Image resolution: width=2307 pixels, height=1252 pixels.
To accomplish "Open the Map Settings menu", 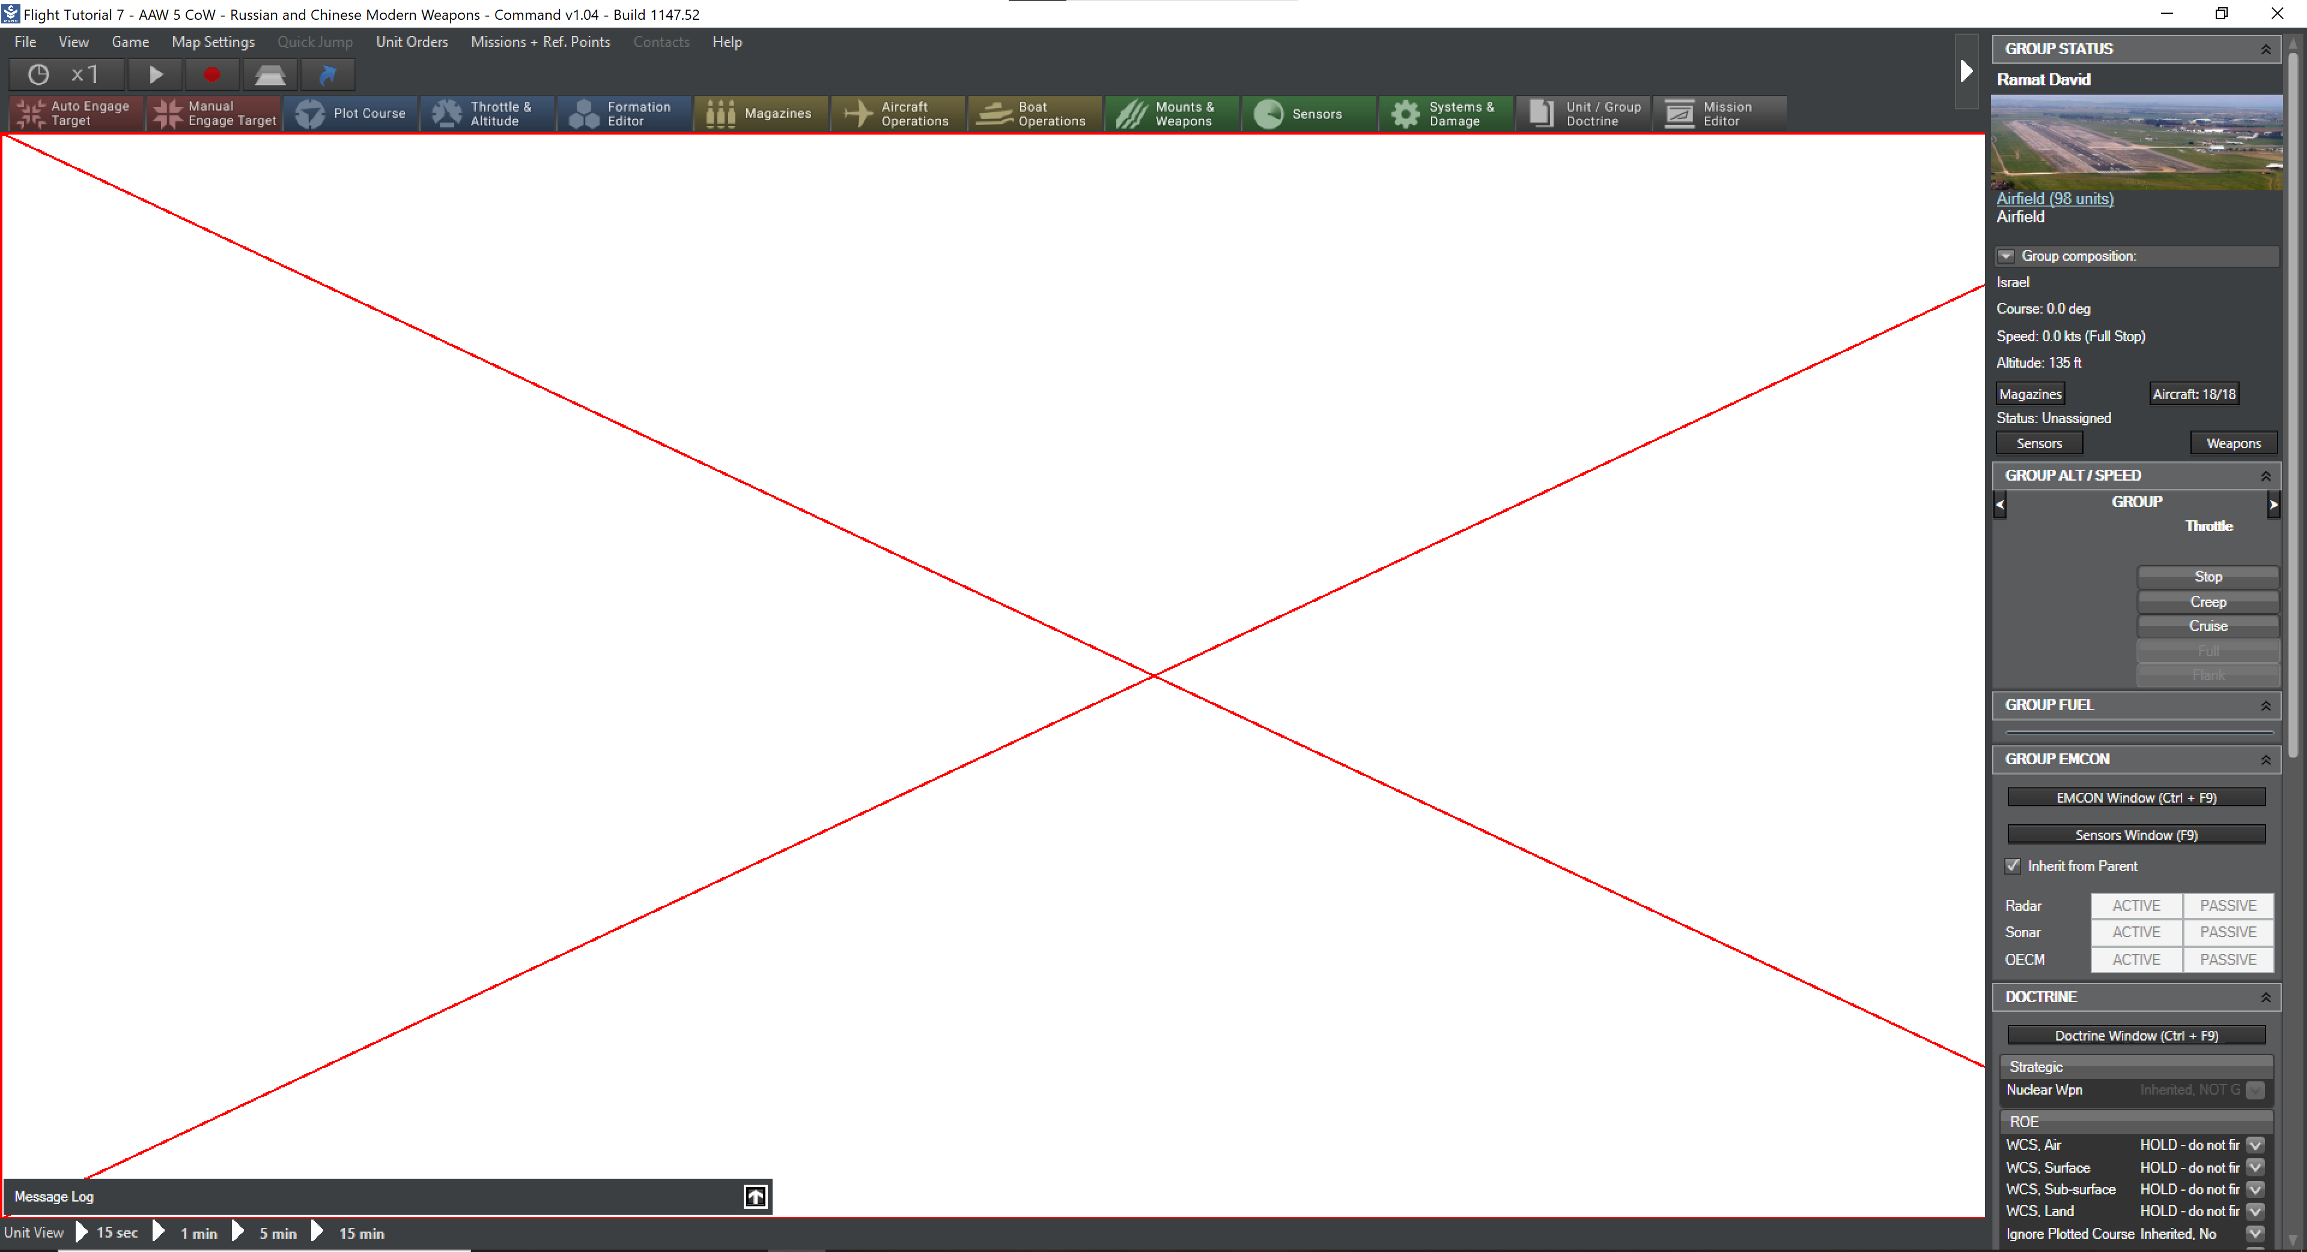I will [213, 41].
